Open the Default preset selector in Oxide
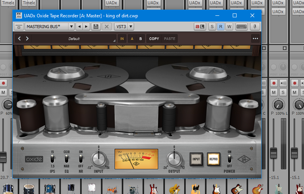Screen dimensions: 304x194 (x=74, y=38)
